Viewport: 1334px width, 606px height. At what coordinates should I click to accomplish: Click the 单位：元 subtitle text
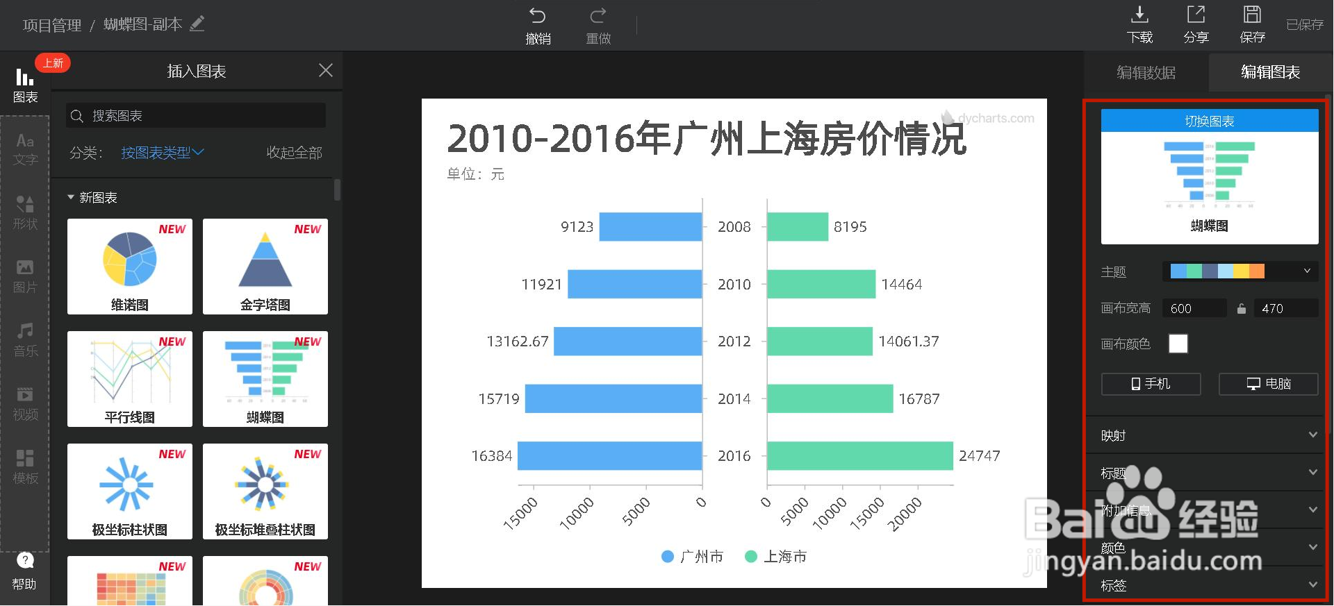tap(476, 174)
